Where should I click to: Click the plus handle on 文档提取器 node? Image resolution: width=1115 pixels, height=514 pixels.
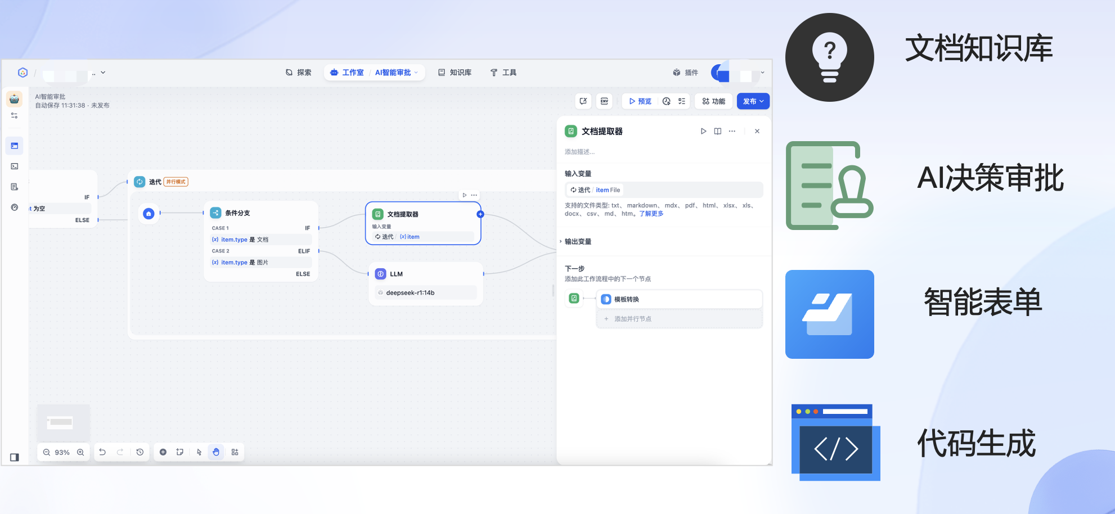[x=480, y=214]
